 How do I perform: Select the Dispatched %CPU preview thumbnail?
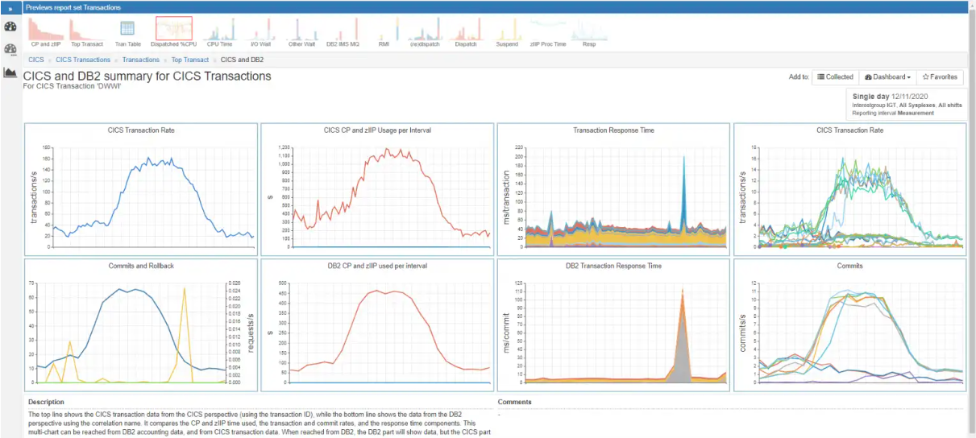click(x=173, y=32)
